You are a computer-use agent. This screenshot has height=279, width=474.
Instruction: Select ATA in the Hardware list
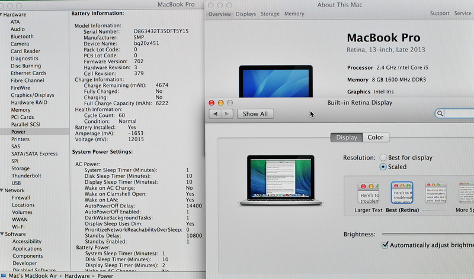[x=15, y=22]
